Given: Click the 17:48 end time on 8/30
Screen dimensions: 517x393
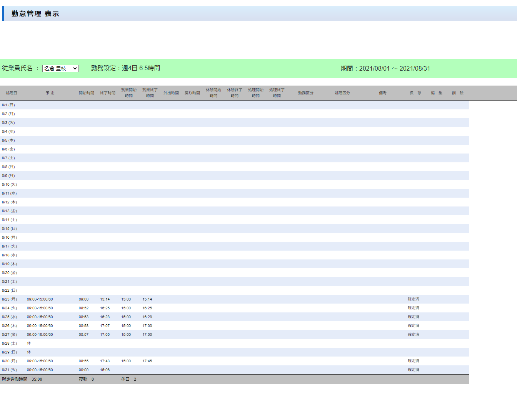Looking at the screenshot, I should [x=105, y=361].
